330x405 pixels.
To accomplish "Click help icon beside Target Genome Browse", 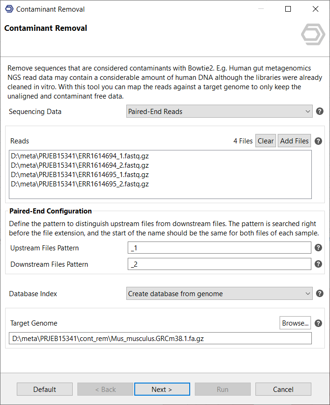I will (318, 323).
